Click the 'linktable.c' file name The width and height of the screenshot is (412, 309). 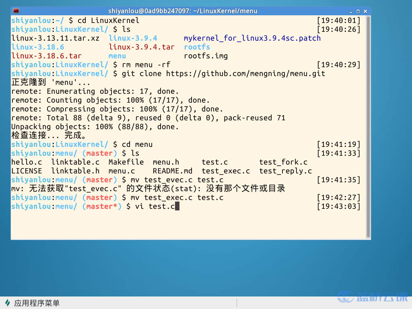point(75,162)
